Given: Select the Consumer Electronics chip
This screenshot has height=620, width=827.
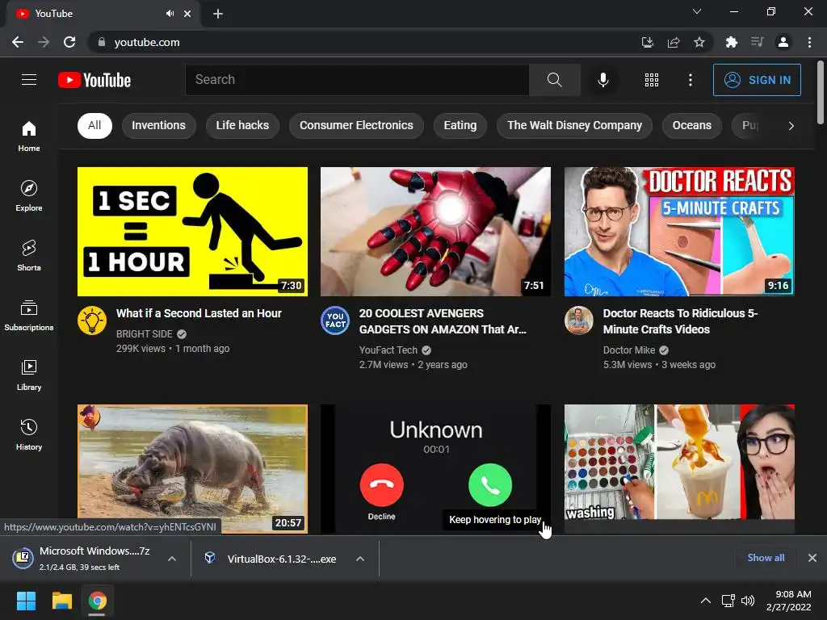Looking at the screenshot, I should click(x=356, y=125).
